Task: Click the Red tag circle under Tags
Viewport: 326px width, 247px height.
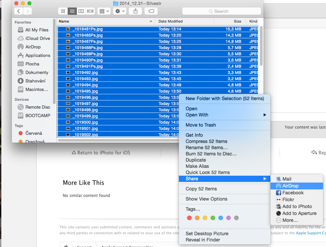Action: [189, 218]
